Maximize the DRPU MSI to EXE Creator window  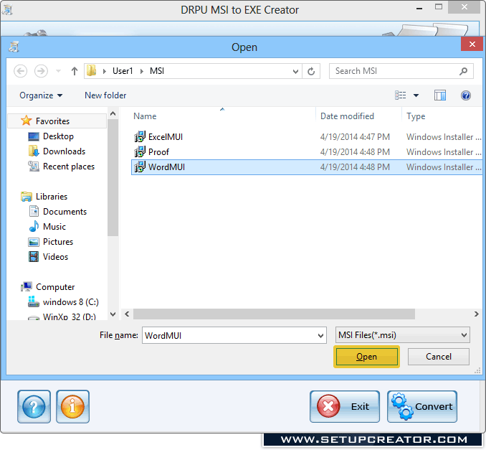[x=439, y=7]
